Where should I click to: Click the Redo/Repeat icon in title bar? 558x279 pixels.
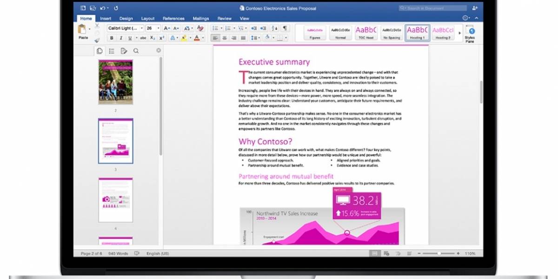pyautogui.click(x=116, y=8)
